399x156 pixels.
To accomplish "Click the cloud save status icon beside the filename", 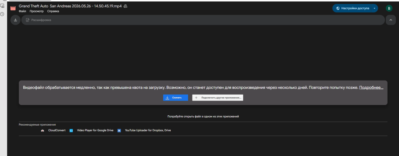I will coord(126,6).
